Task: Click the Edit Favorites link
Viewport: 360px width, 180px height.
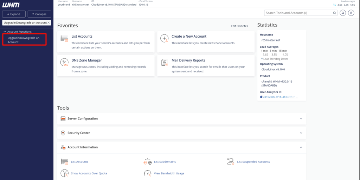Action: pyautogui.click(x=239, y=26)
